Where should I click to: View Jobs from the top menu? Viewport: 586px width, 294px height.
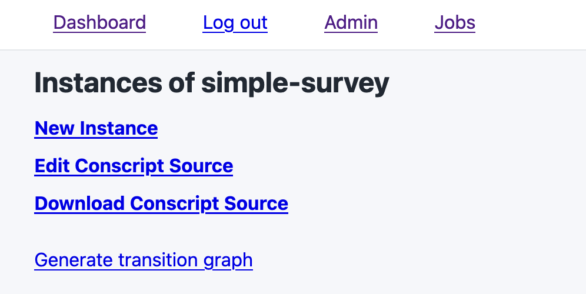coord(455,23)
